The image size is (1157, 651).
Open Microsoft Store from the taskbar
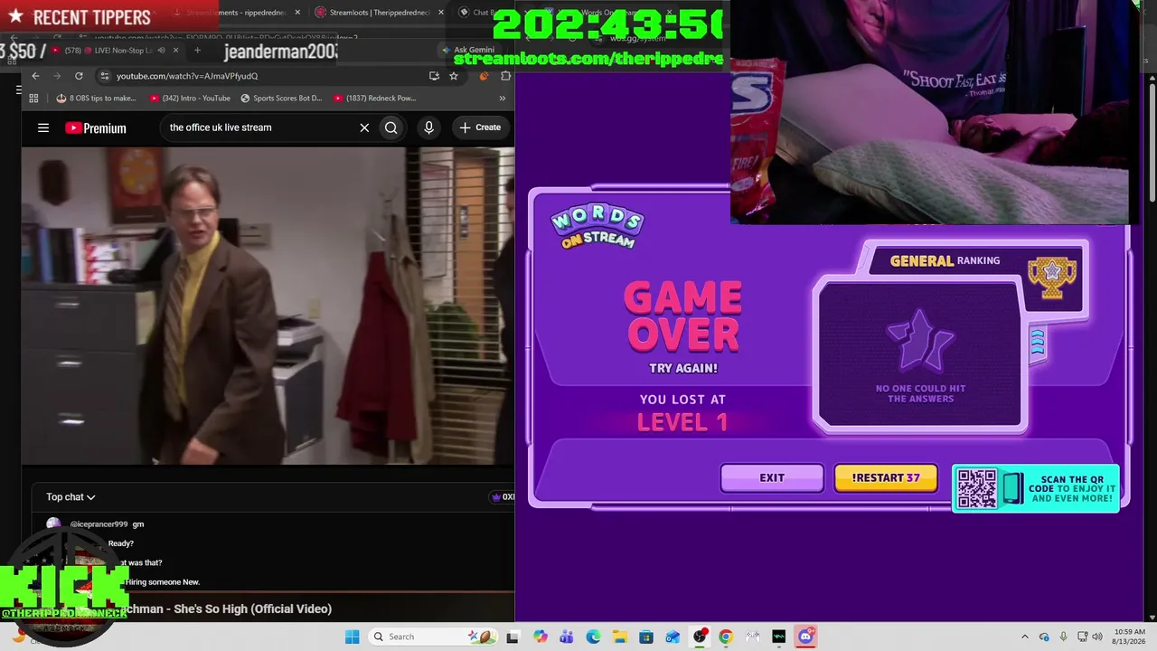[x=646, y=637]
